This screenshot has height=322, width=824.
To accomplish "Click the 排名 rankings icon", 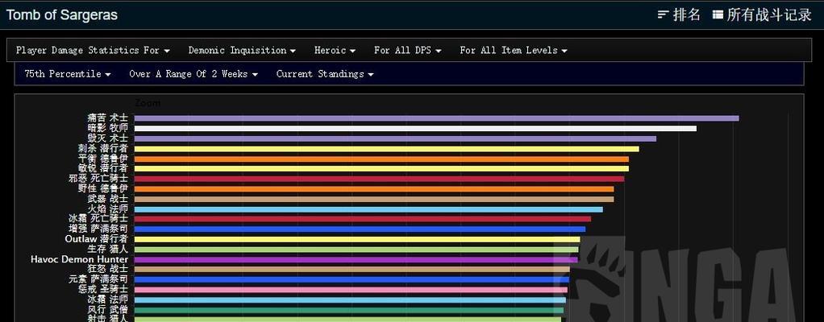I will (664, 14).
